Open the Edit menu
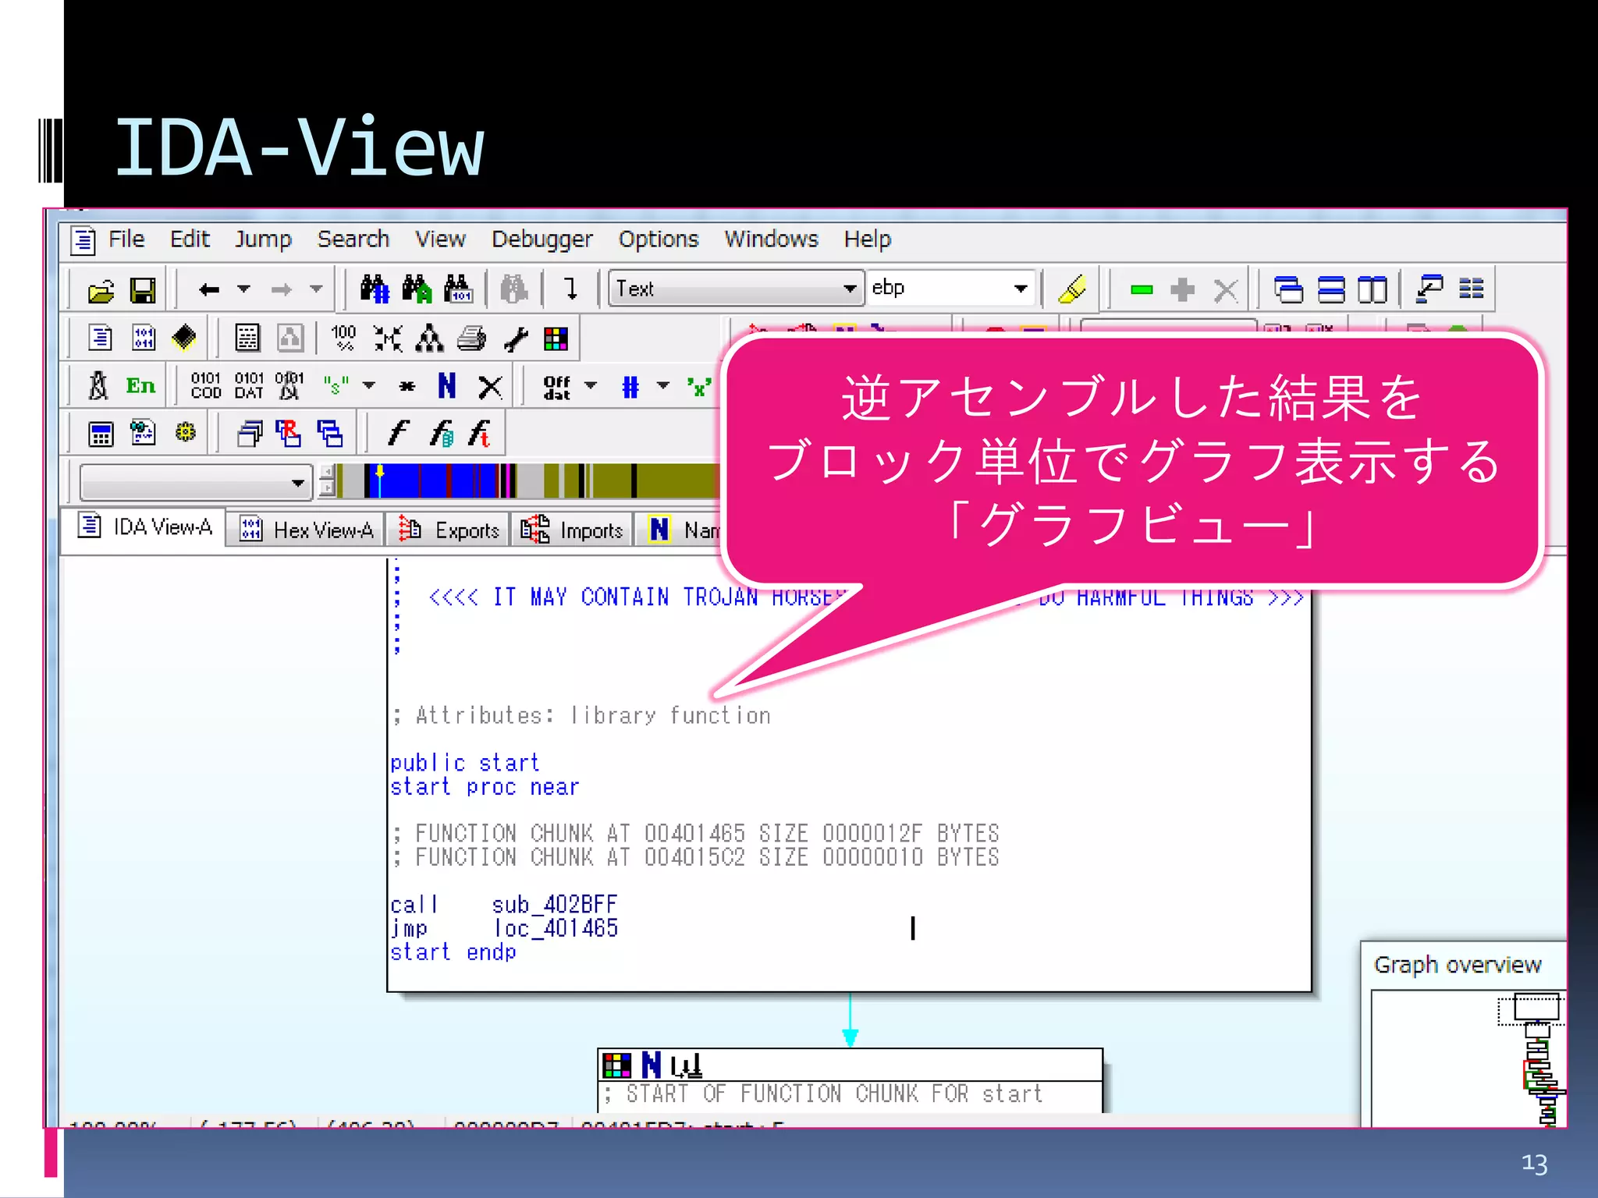1598x1198 pixels. (x=190, y=239)
